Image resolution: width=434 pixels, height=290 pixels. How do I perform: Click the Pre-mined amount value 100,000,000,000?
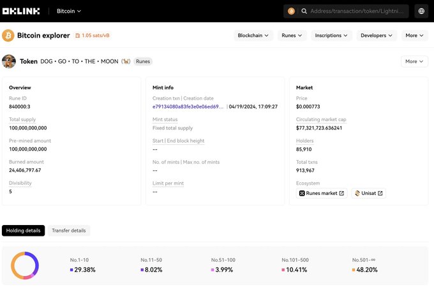(x=27, y=149)
